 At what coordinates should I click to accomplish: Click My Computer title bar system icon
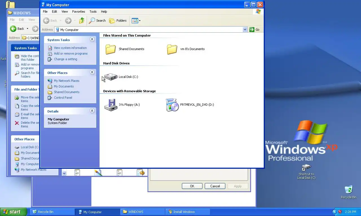(x=43, y=4)
